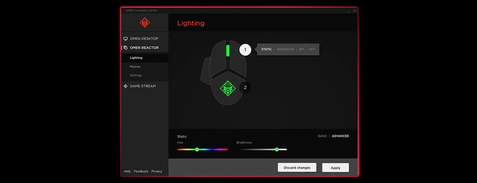The width and height of the screenshot is (477, 183).
Task: Choose STATIC lighting mode
Action: (266, 49)
